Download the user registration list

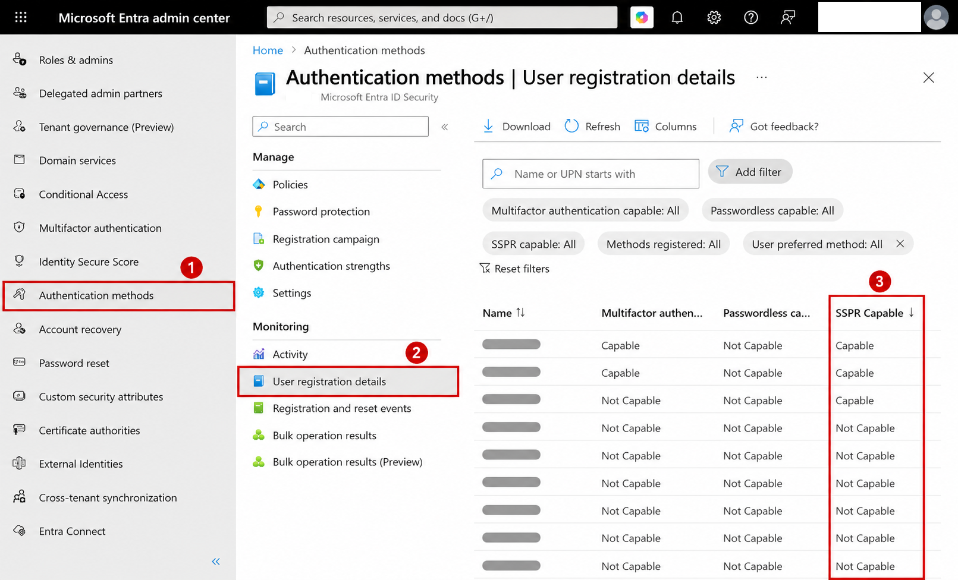[516, 126]
